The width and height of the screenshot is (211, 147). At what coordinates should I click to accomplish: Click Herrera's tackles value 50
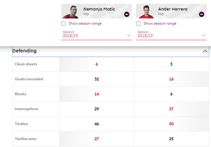pyautogui.click(x=171, y=124)
